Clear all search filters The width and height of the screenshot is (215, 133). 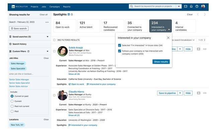point(44,14)
